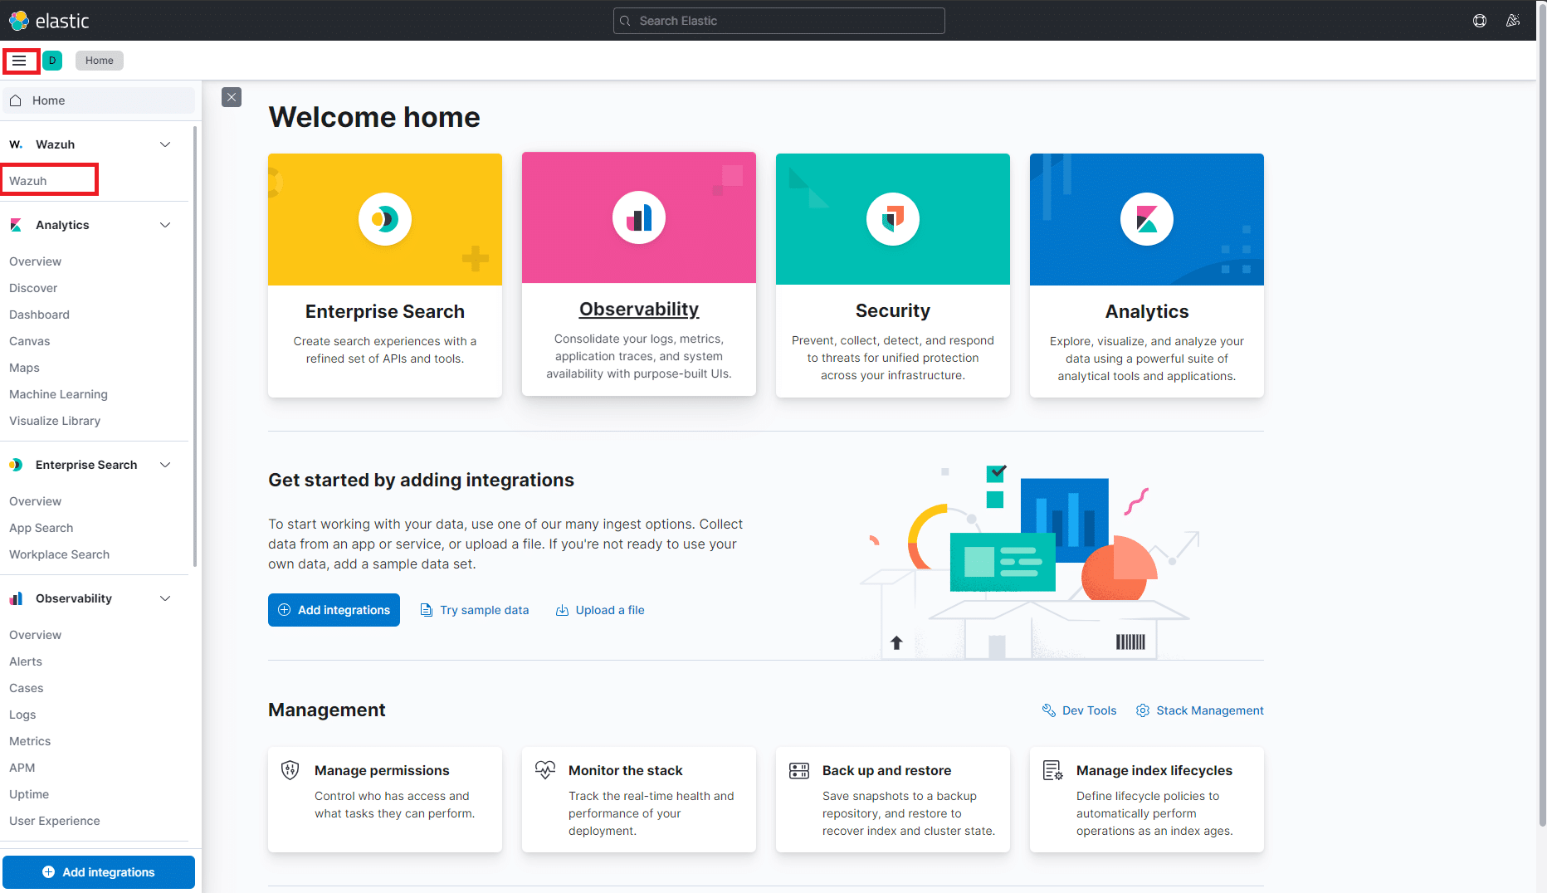Open the Observability card title link
Image resolution: width=1547 pixels, height=893 pixels.
click(x=639, y=309)
